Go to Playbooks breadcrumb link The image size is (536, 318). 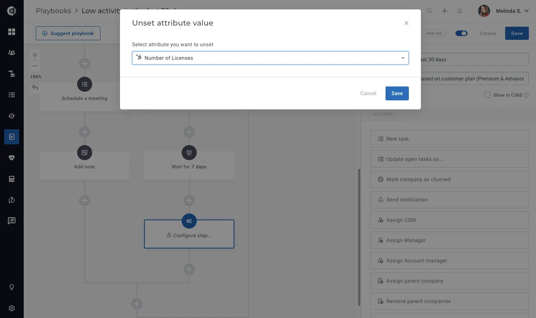[x=53, y=11]
